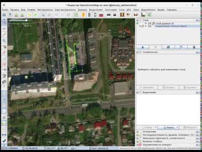Open the Заготовки menu
Screen dimensions: 202x152
111,10
